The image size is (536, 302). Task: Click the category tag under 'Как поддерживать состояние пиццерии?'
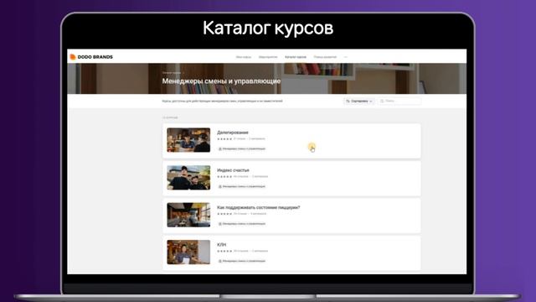tap(242, 224)
